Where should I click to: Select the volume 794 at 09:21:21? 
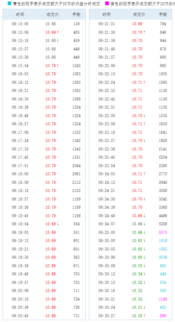pyautogui.click(x=163, y=24)
